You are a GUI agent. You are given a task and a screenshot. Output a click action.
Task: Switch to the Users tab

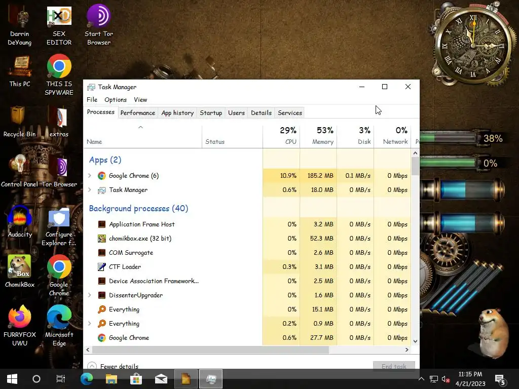click(236, 113)
